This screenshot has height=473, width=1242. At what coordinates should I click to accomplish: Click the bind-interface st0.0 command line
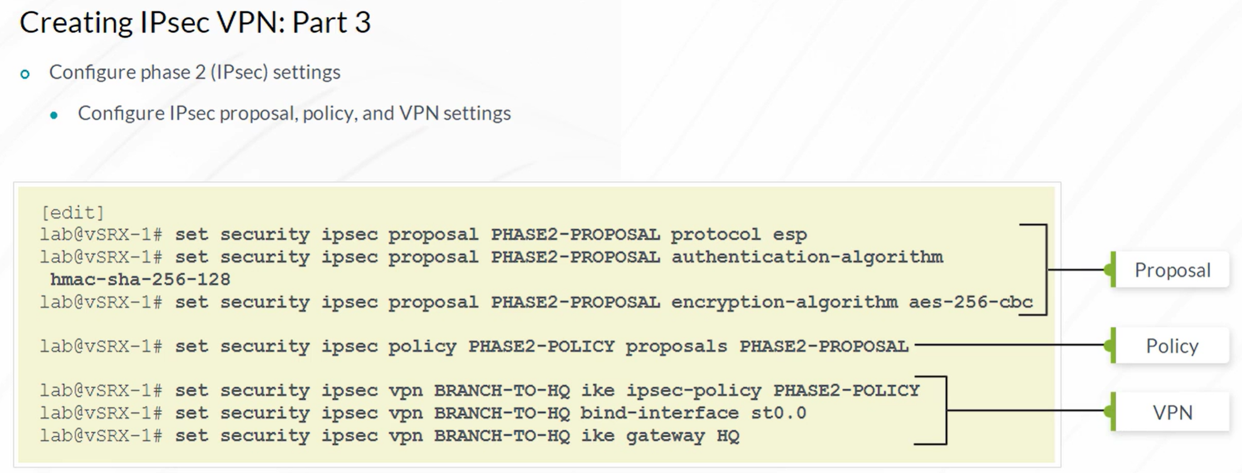click(x=423, y=413)
